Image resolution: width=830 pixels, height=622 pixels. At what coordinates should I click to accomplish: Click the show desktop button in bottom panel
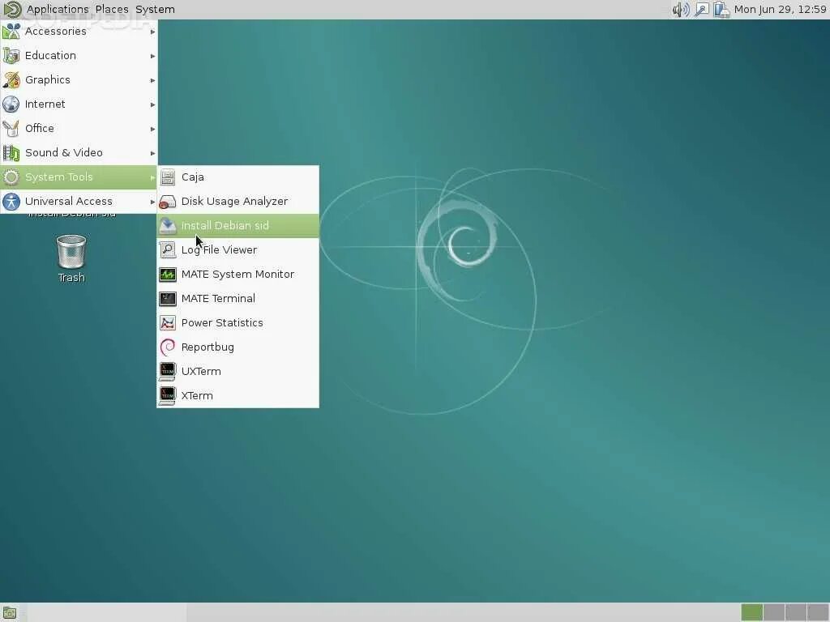10,613
